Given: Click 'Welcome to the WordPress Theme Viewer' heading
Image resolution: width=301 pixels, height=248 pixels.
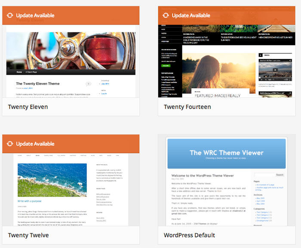Looking at the screenshot, I should tap(203, 175).
